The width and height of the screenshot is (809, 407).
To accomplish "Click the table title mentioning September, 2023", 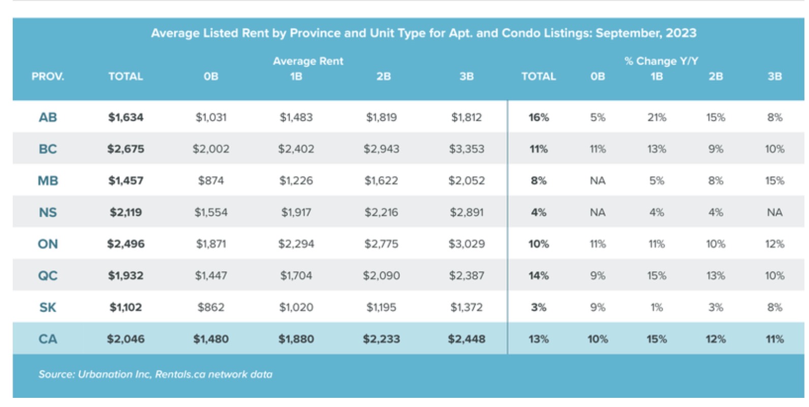I will pyautogui.click(x=423, y=33).
